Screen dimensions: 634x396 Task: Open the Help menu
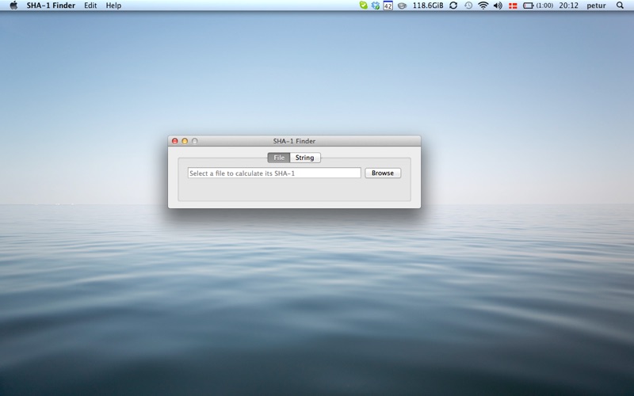click(x=113, y=6)
